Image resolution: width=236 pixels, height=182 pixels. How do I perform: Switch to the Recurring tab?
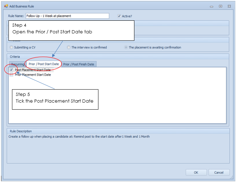click(x=17, y=64)
